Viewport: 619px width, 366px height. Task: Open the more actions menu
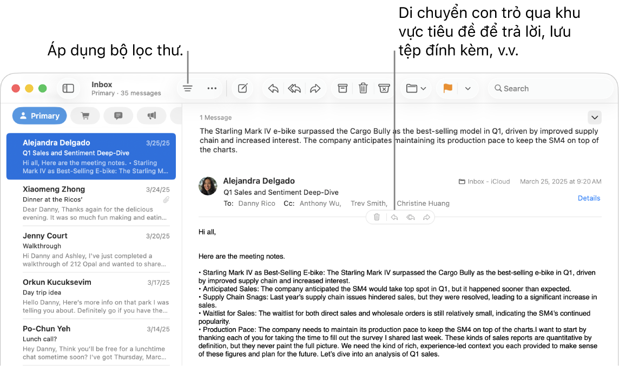pos(212,88)
